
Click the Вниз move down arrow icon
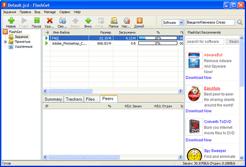coord(88,21)
